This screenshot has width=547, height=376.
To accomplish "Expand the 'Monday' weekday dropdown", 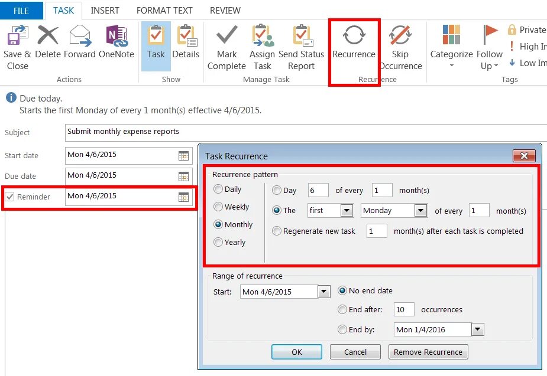I will 420,211.
